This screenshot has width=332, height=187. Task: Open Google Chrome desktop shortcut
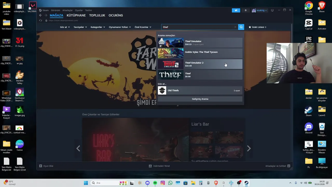coord(309,8)
